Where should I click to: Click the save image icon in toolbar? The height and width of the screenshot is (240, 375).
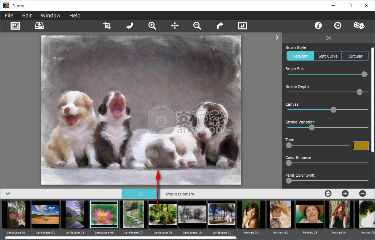pyautogui.click(x=39, y=26)
